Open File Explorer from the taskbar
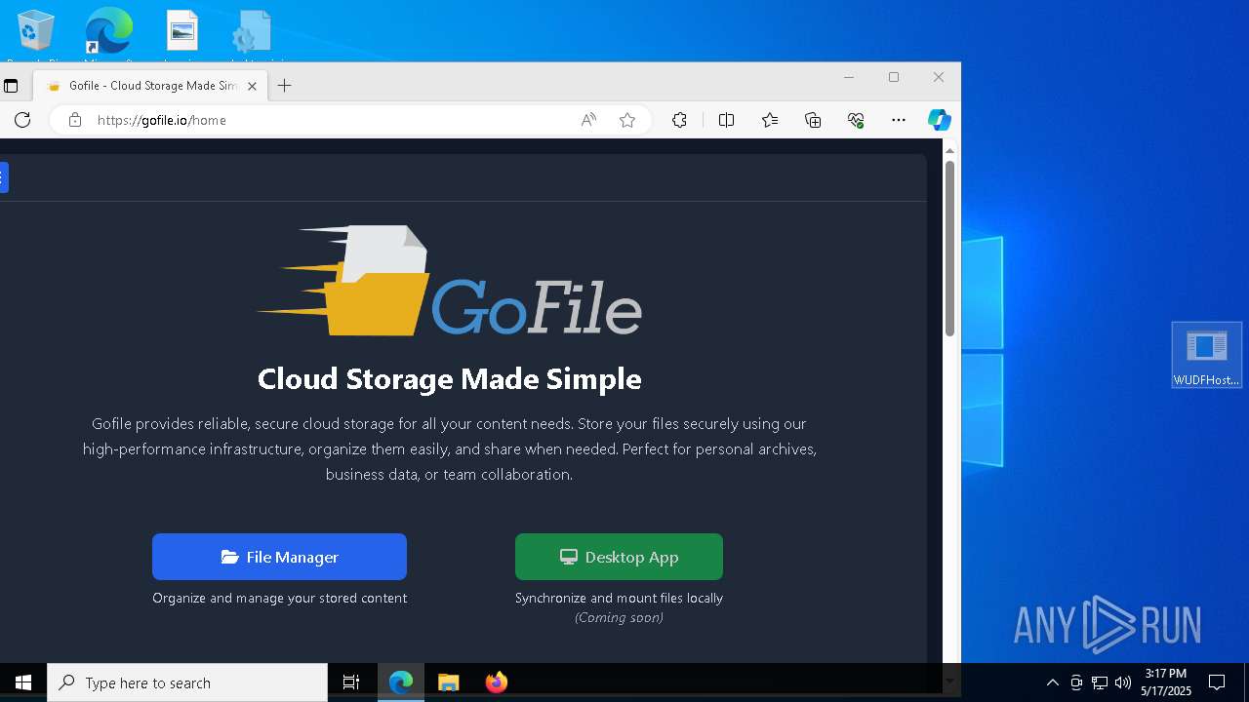 (x=448, y=682)
